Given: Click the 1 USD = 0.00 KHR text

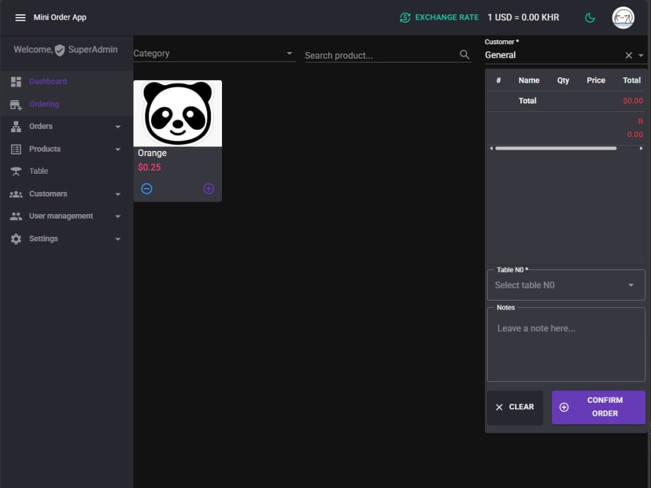Looking at the screenshot, I should [523, 18].
